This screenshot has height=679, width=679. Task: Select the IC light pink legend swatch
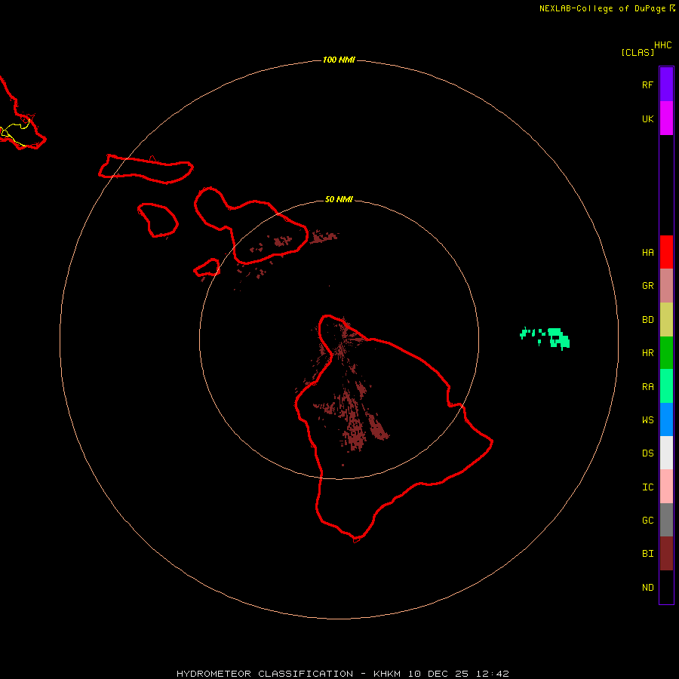pos(666,487)
